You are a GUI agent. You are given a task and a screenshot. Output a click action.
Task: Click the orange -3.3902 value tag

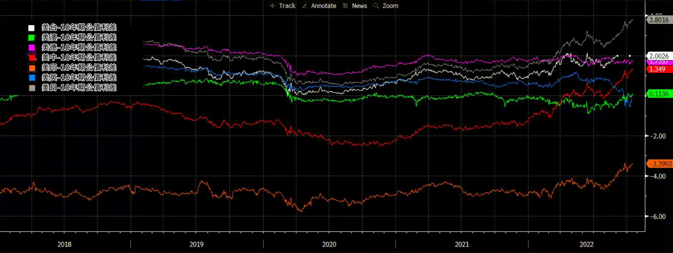[660, 164]
